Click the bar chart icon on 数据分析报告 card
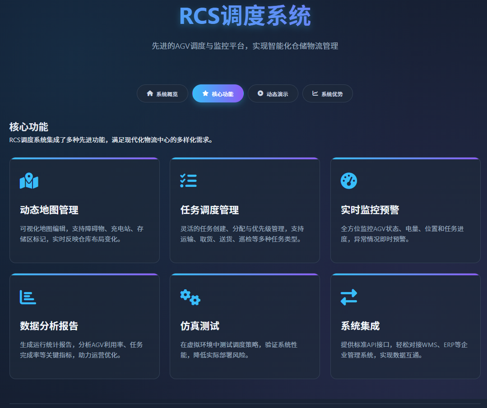This screenshot has width=487, height=408. (29, 297)
